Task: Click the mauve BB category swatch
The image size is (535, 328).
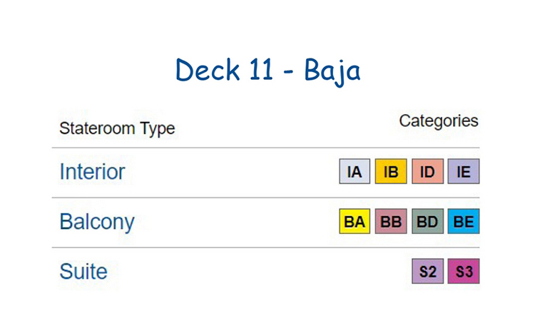Action: (391, 221)
